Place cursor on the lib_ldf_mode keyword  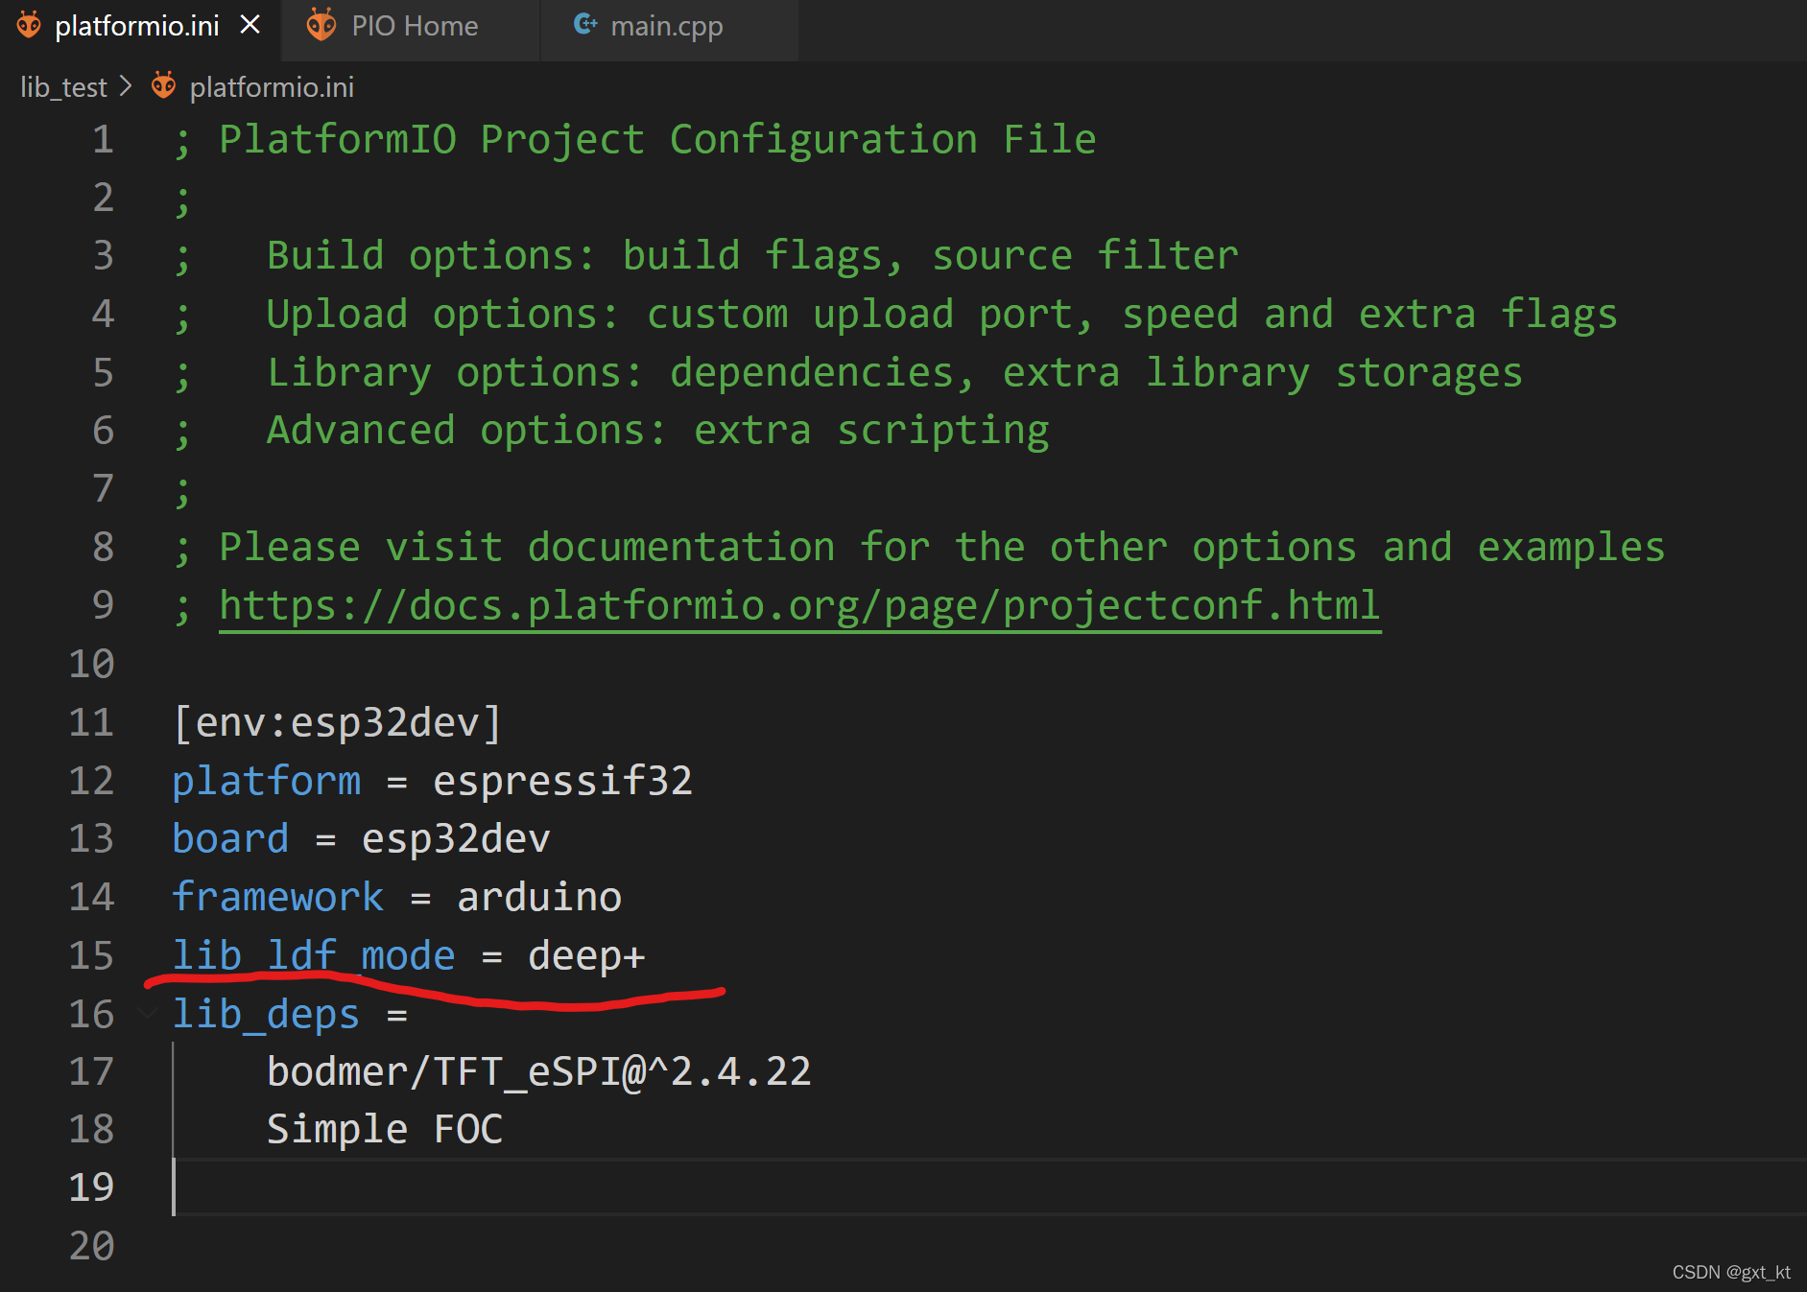[x=314, y=954]
